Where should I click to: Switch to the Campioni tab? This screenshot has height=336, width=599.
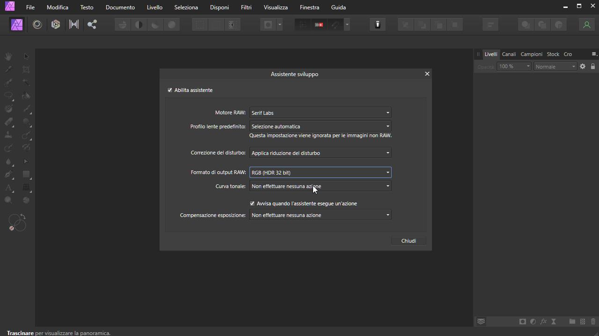tap(532, 54)
